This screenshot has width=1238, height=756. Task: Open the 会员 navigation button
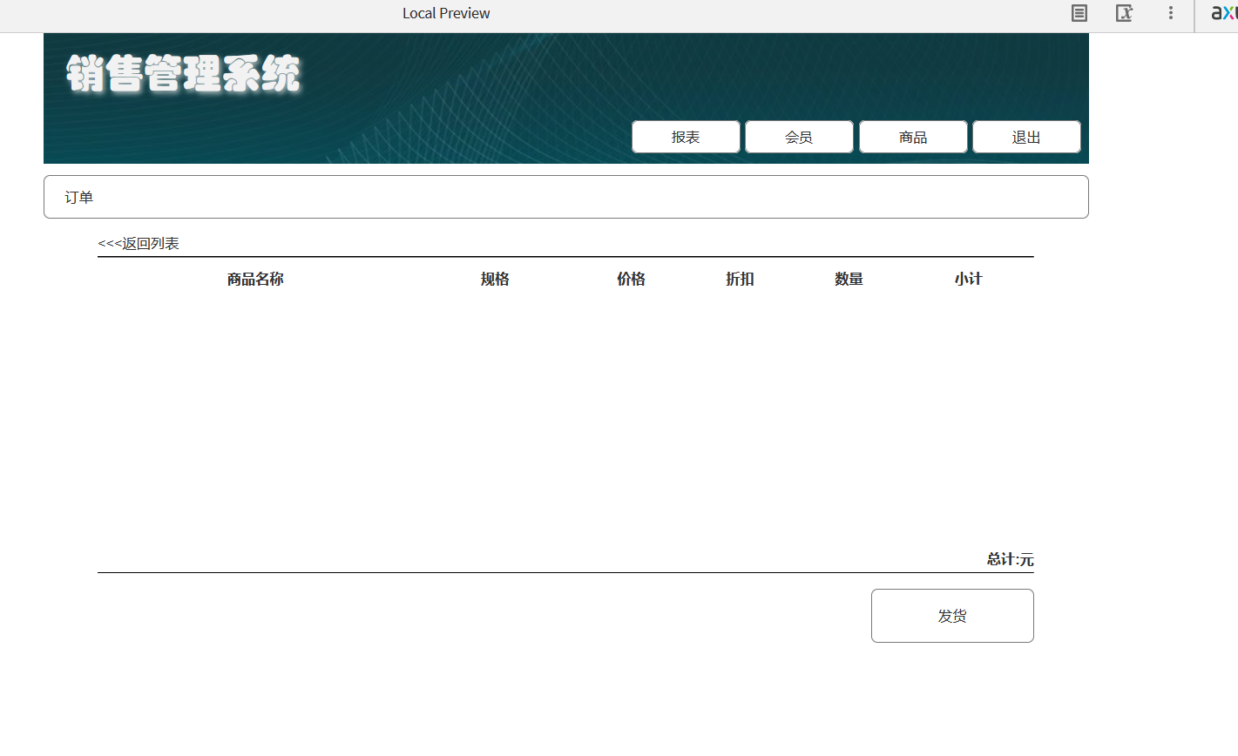pos(799,137)
